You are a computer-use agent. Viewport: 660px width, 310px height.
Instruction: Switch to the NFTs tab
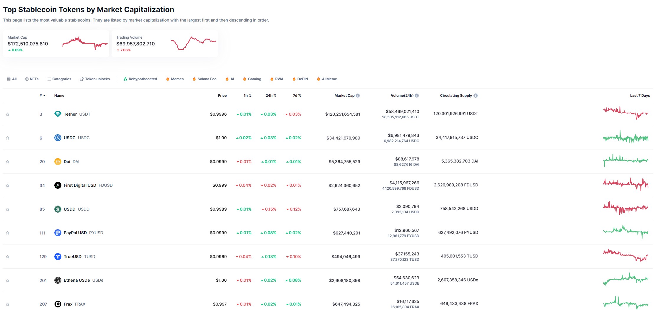point(32,79)
